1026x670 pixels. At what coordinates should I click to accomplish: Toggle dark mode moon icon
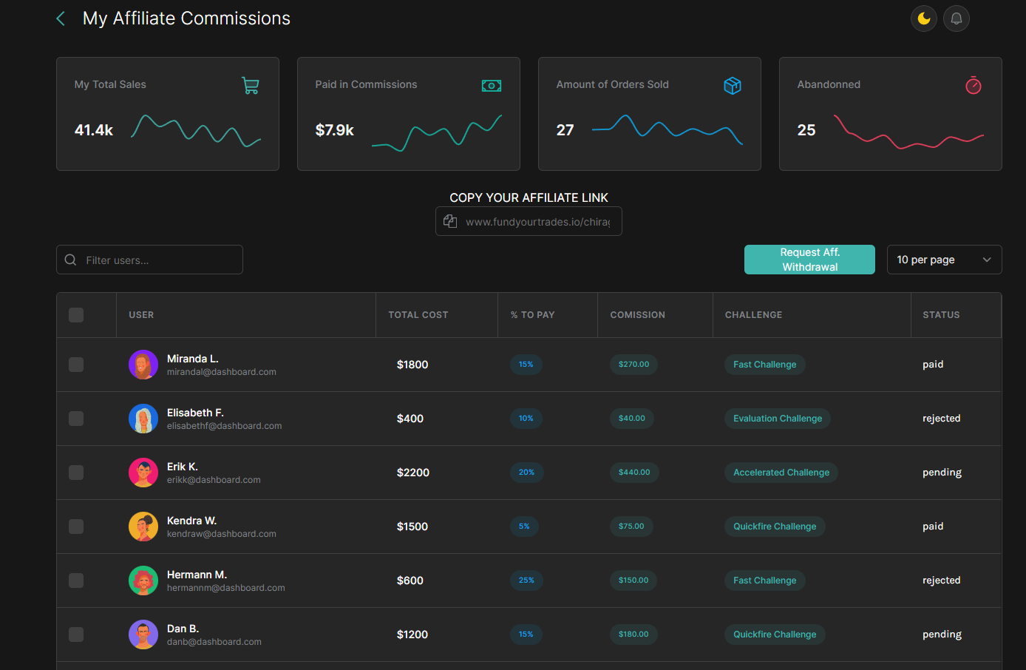click(924, 18)
